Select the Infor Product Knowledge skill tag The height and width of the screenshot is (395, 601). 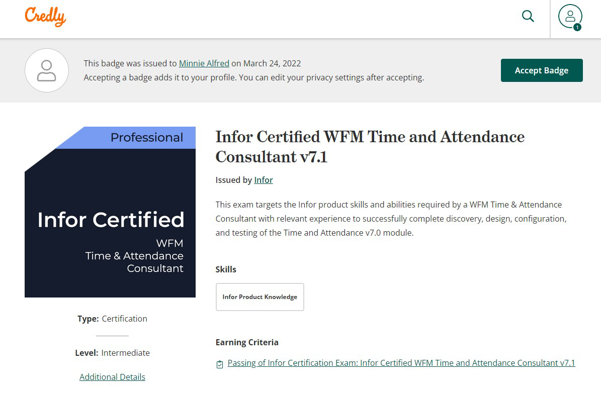tap(260, 297)
